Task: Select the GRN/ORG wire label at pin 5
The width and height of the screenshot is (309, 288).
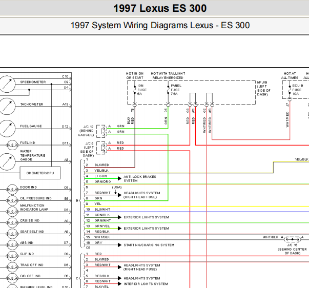Action: (x=102, y=181)
